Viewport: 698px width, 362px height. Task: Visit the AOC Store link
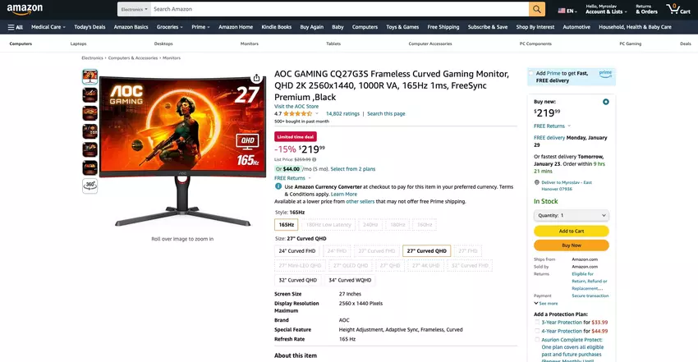pyautogui.click(x=296, y=106)
